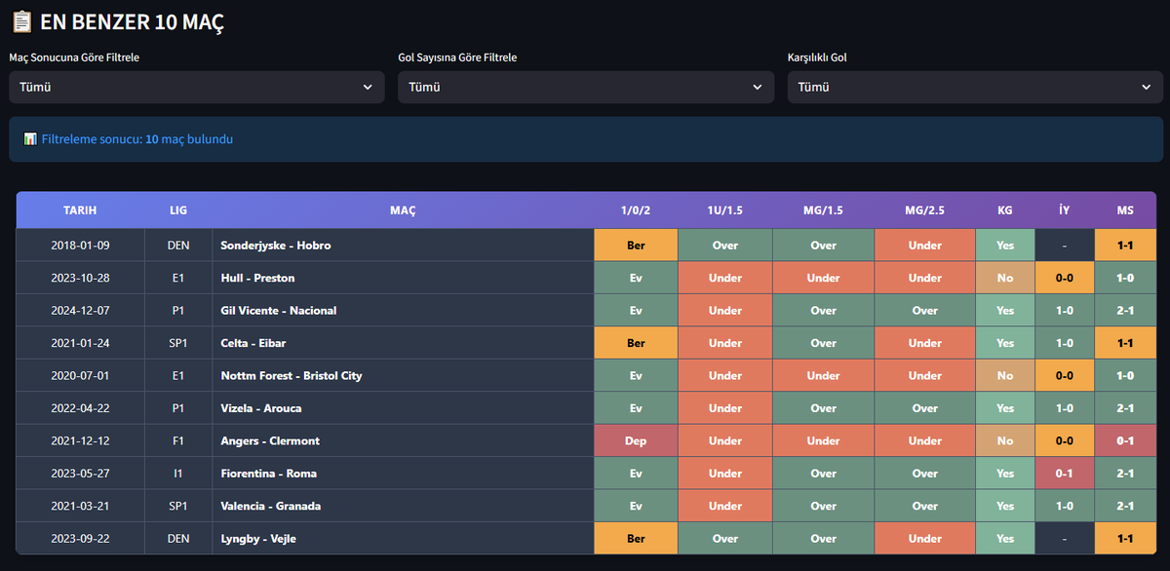Click the date 2023-05-27

80,474
